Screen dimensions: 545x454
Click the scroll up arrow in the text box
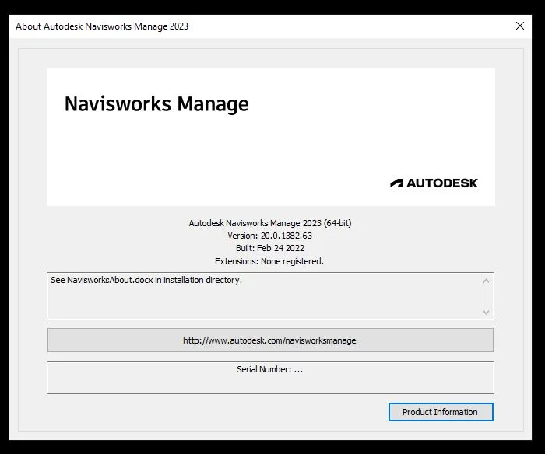point(486,281)
